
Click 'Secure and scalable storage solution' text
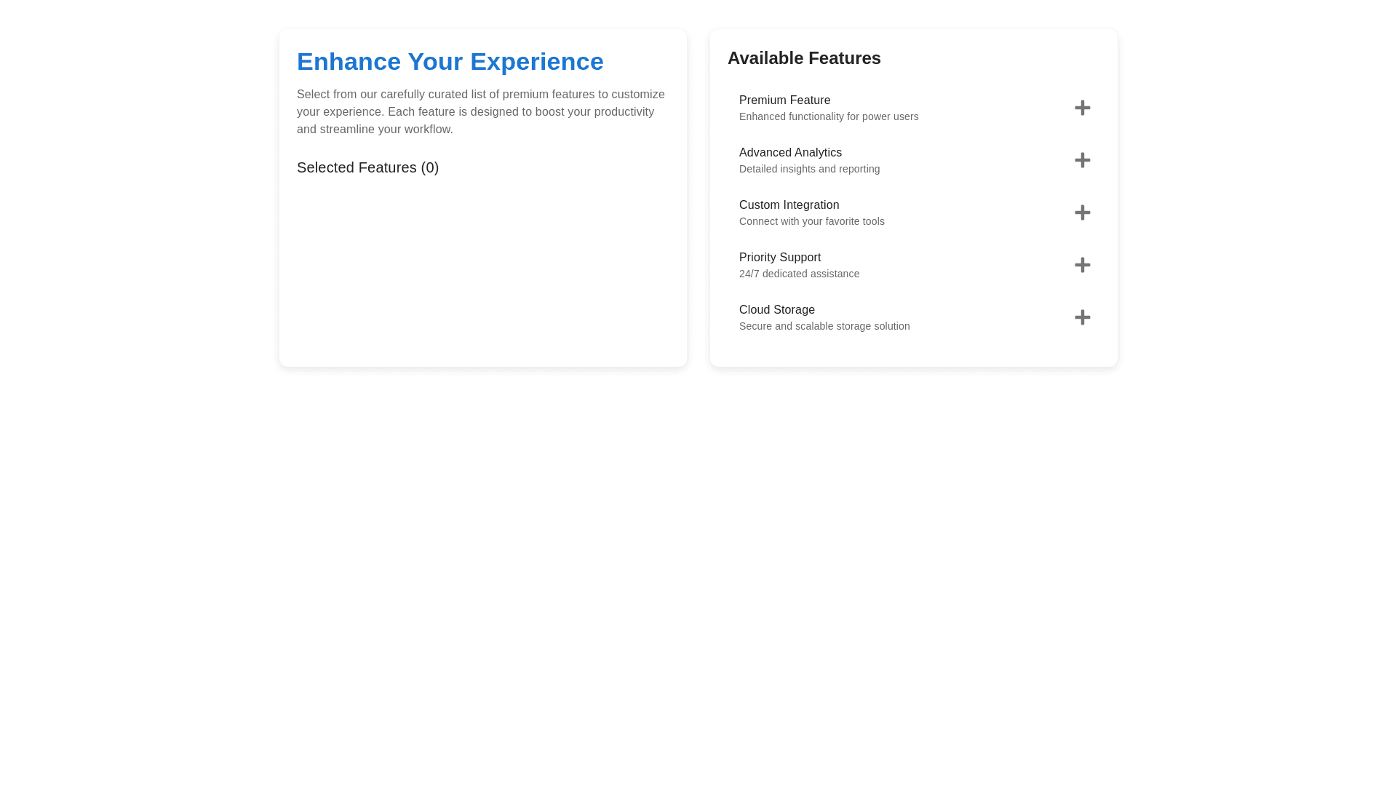824,326
